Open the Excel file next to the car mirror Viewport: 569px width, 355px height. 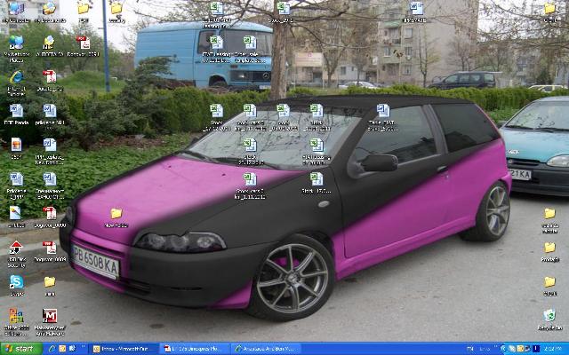coord(317,145)
